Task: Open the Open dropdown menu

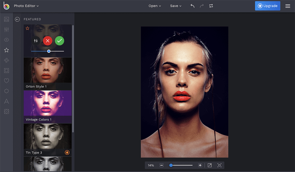Action: tap(155, 6)
